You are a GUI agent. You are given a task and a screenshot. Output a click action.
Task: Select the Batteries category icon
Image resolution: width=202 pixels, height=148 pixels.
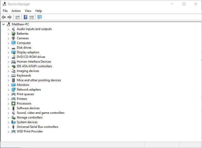click(13, 34)
